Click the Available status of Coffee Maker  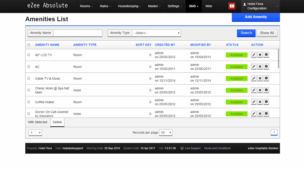236,102
